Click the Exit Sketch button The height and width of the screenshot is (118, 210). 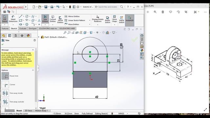[x=5, y=19]
